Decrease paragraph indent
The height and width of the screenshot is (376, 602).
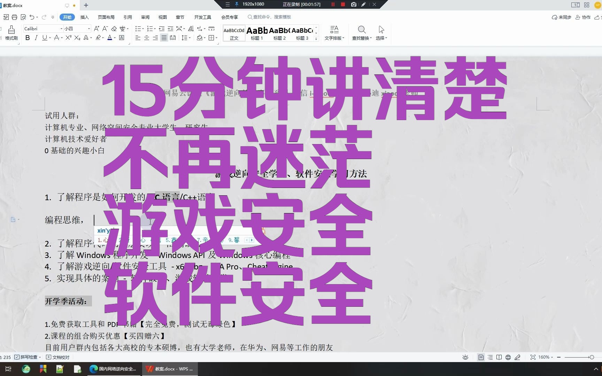point(162,29)
